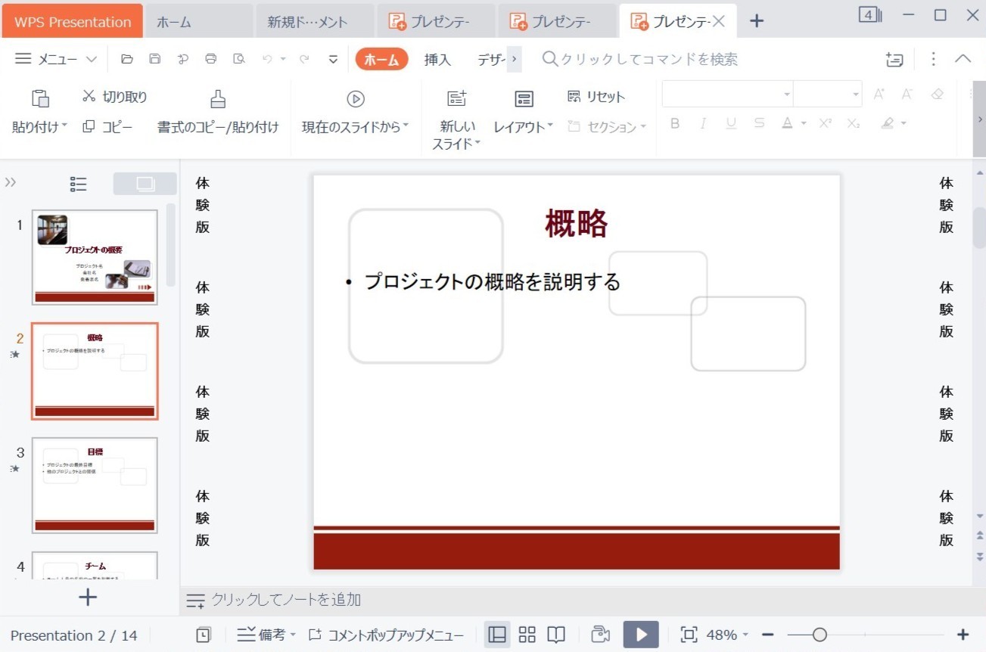The width and height of the screenshot is (986, 652).
Task: Toggle normal view icon in status bar
Action: (497, 635)
